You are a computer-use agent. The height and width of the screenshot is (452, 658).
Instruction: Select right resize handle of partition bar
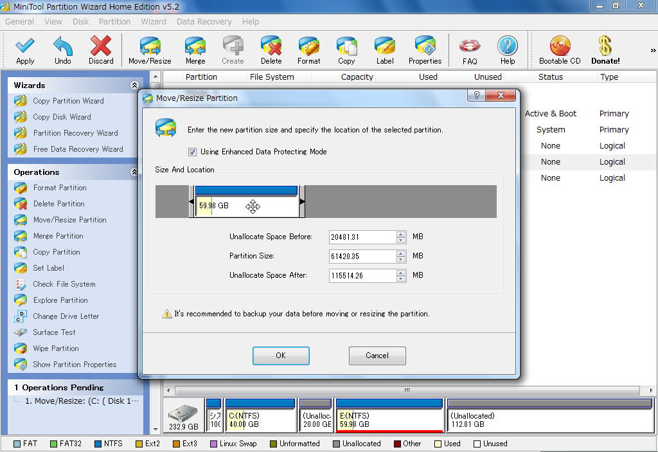click(302, 202)
